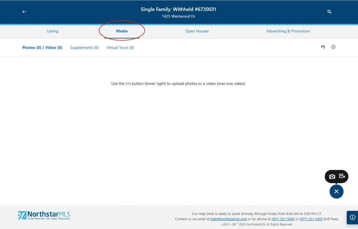Open search using the magnifier icon
Viewport: 358px width, 229px height.
coord(329,12)
